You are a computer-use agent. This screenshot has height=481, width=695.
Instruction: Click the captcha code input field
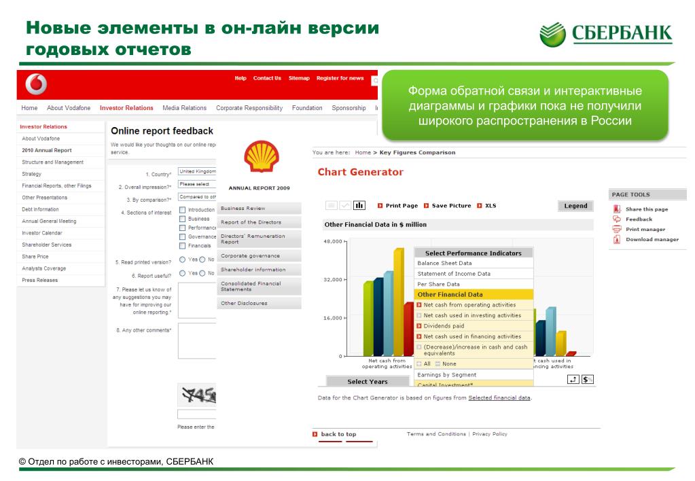tap(197, 414)
